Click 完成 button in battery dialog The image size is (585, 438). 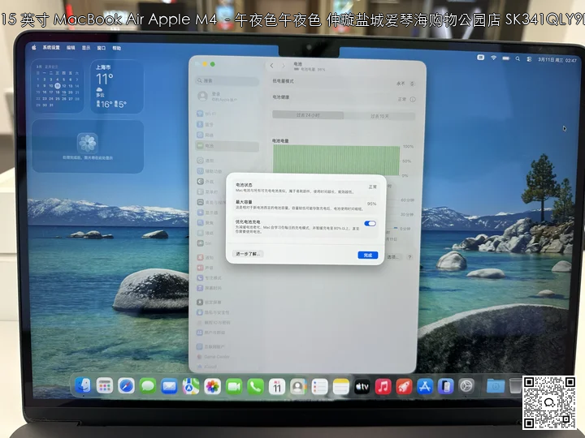368,255
